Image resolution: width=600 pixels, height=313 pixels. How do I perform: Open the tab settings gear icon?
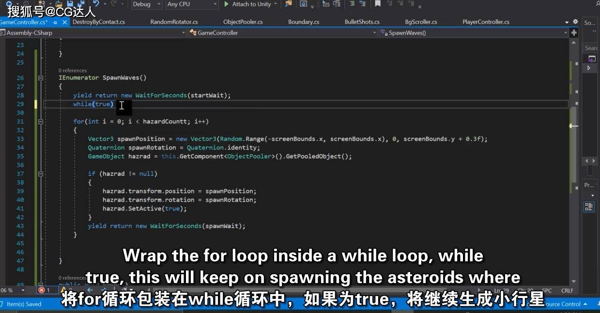tap(575, 22)
